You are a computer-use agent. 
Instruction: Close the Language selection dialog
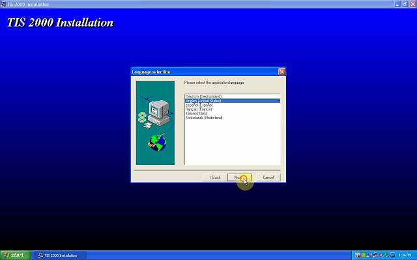(281, 71)
